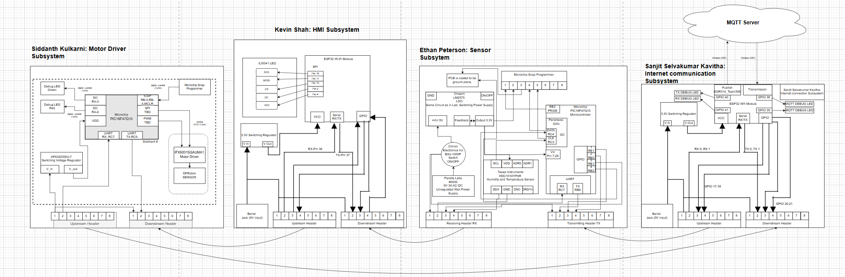Select the Peralta Labs wall power supply block
845x277 pixels.
click(x=453, y=186)
